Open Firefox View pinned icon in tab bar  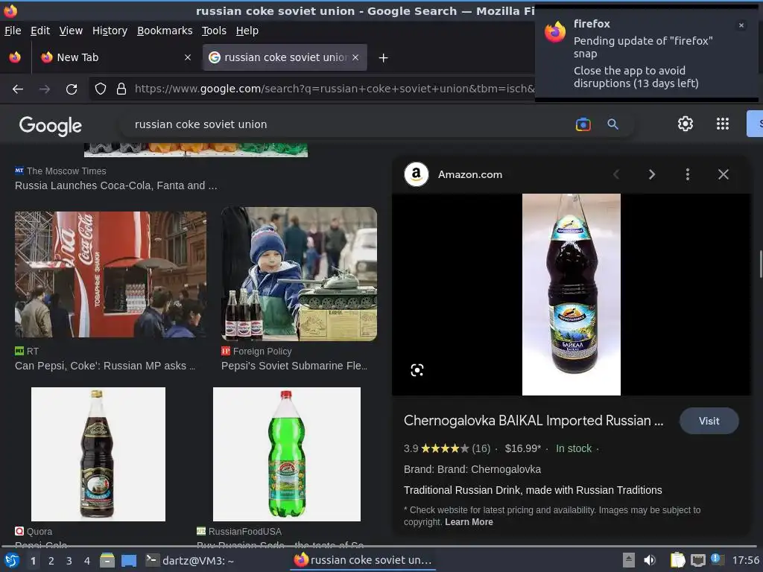pos(15,57)
